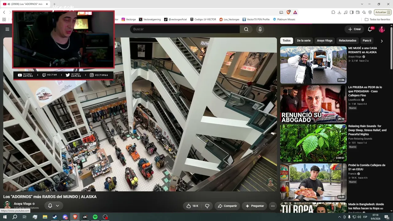The height and width of the screenshot is (221, 393).
Task: Show browser downloads
Action: click(x=339, y=12)
